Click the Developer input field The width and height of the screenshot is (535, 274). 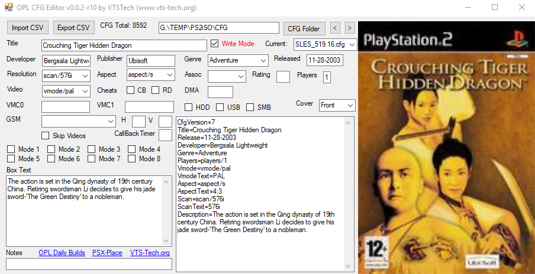pos(66,61)
